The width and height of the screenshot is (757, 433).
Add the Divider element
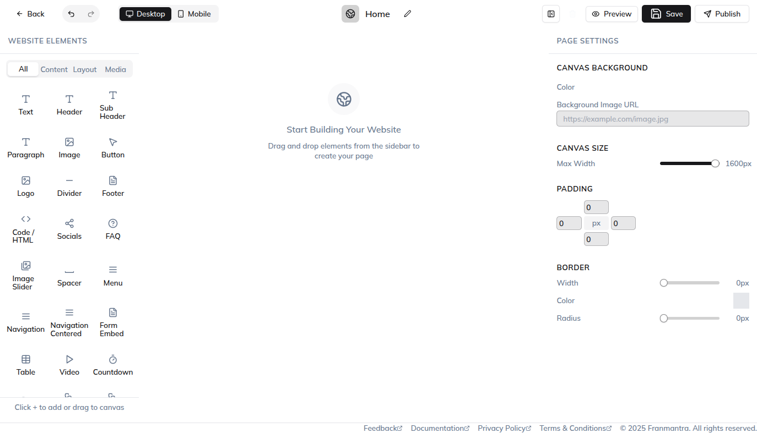[69, 187]
